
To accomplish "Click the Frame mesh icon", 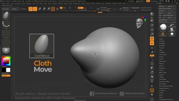I will pyautogui.click(x=152, y=63).
